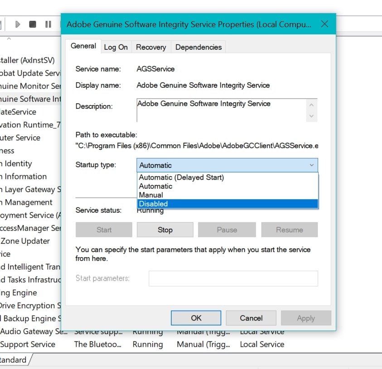Click the display name value text
Screen dimensions: 382x369
point(203,86)
